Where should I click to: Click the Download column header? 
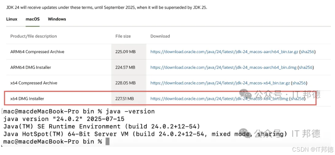(160, 36)
